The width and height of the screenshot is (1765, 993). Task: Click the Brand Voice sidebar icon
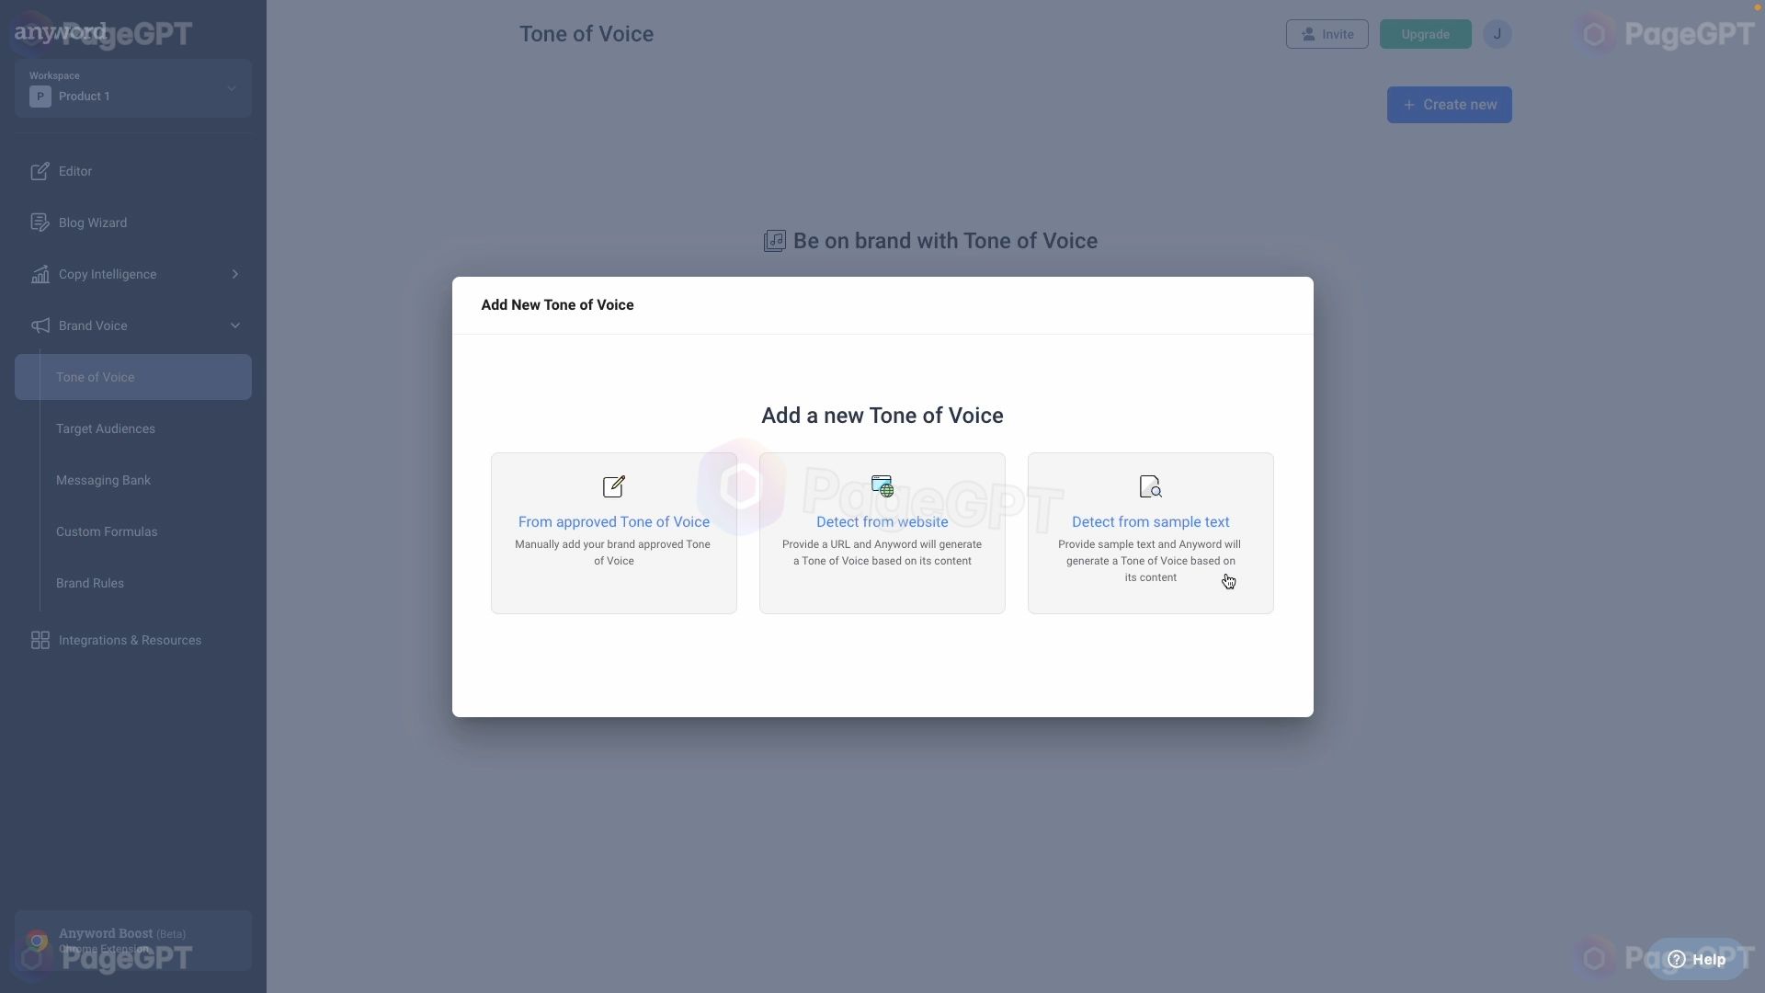pos(39,326)
